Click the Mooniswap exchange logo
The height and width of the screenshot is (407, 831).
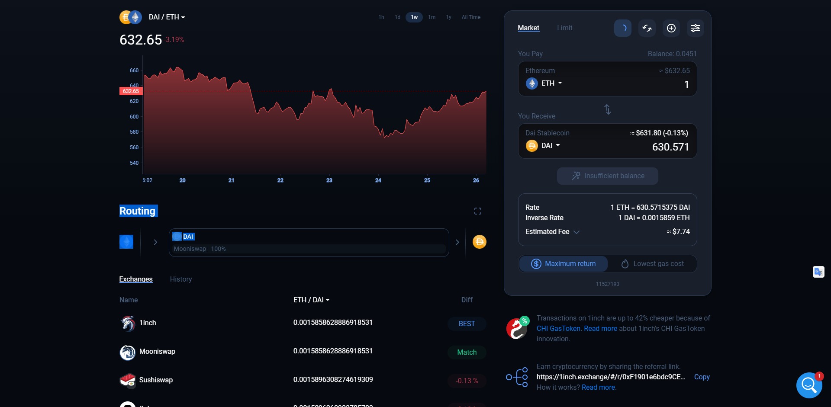128,352
